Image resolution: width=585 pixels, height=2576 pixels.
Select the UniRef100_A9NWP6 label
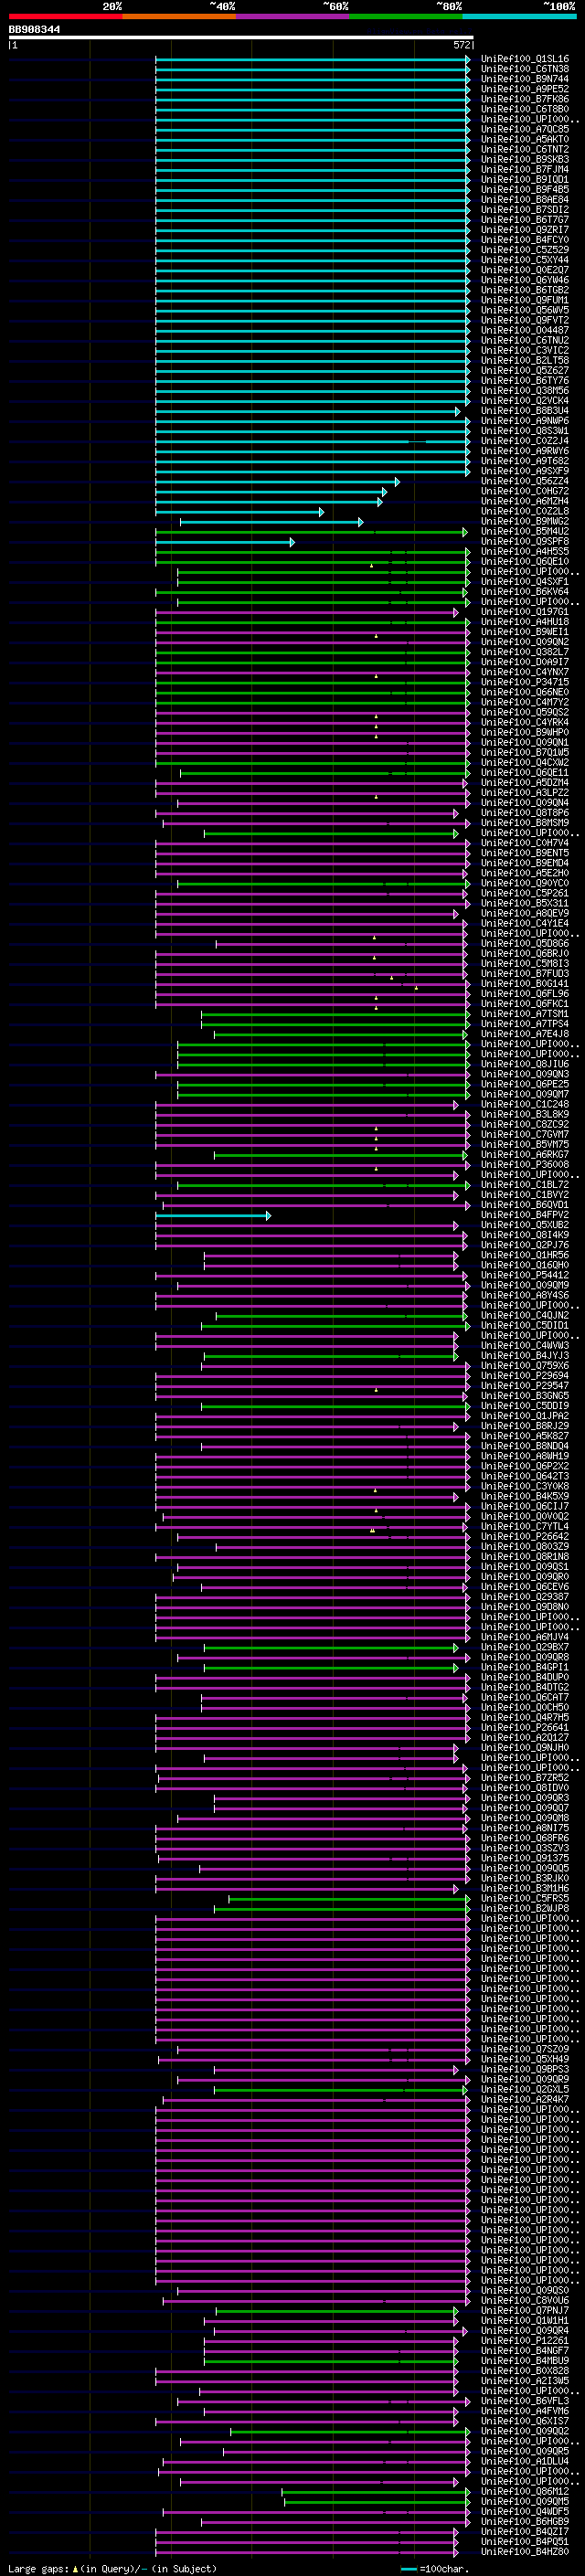525,421
